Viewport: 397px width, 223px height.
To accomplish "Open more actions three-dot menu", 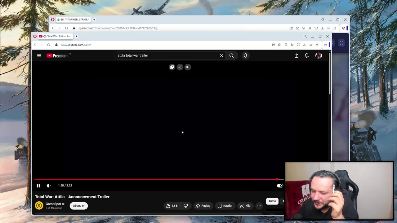I will click(x=259, y=206).
